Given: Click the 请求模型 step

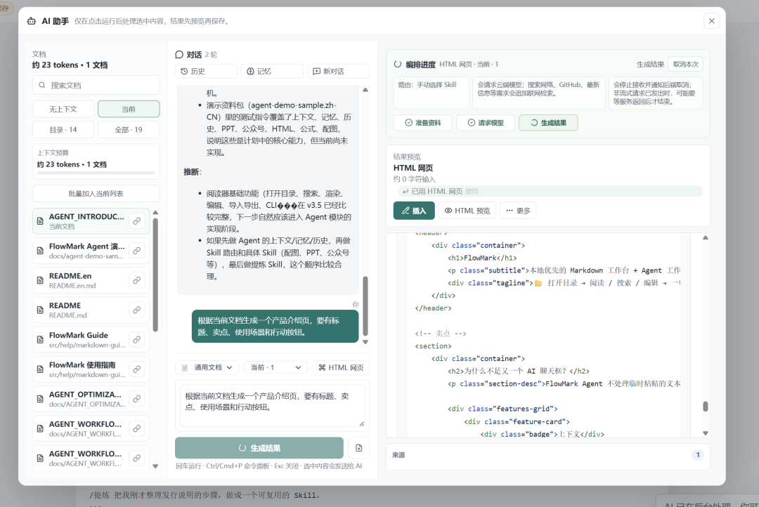Looking at the screenshot, I should point(486,123).
